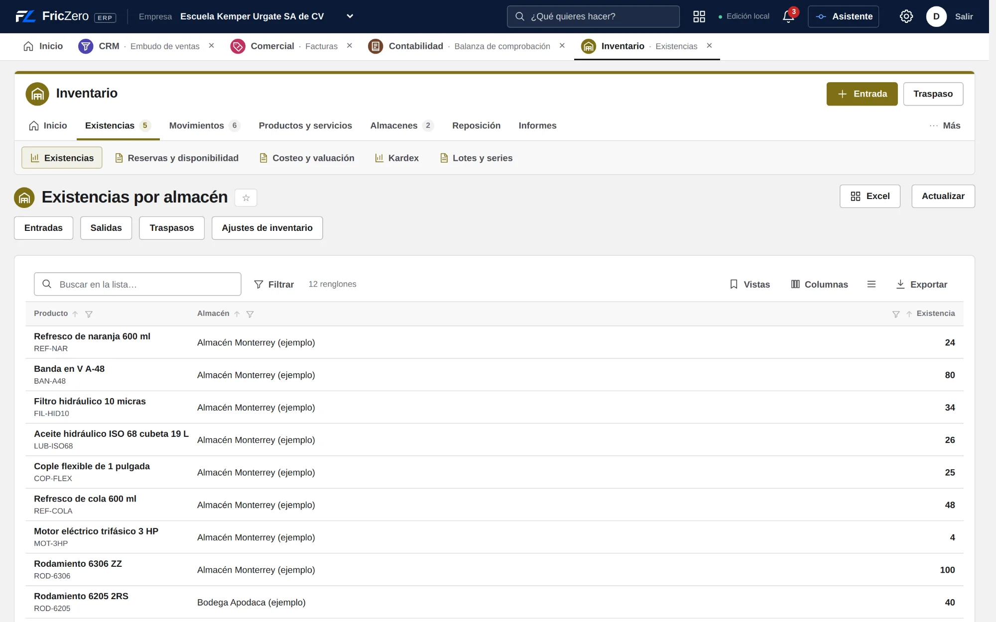Image resolution: width=996 pixels, height=622 pixels.
Task: Click the Almacén column filter funnel
Action: tap(250, 314)
